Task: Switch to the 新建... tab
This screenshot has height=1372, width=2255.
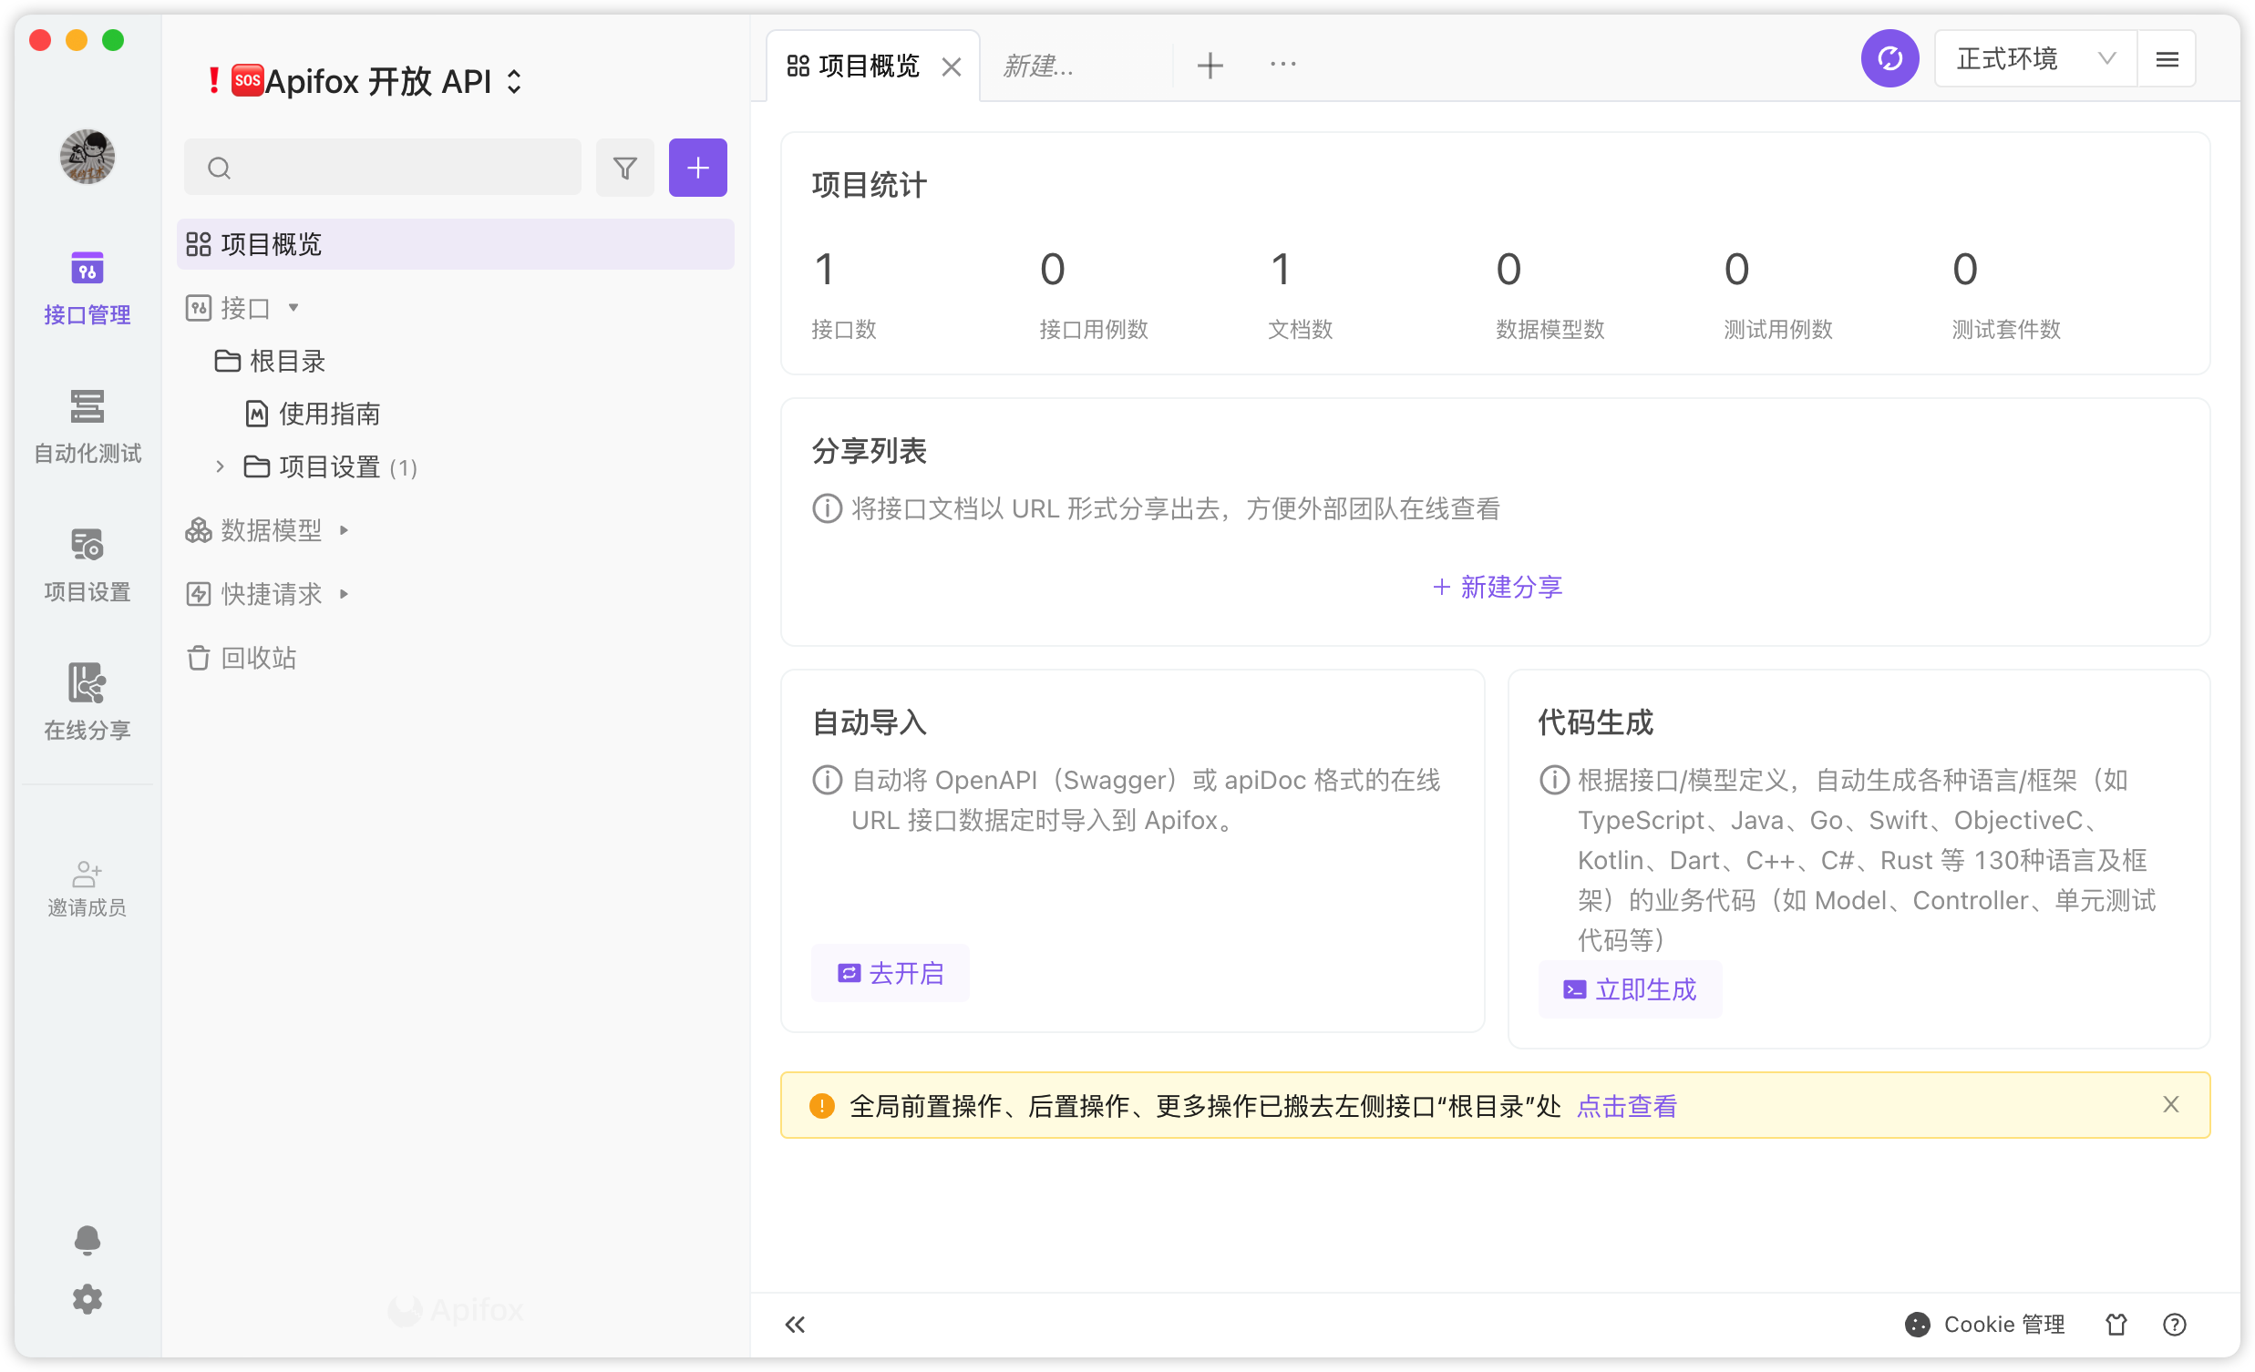Action: (x=1039, y=66)
